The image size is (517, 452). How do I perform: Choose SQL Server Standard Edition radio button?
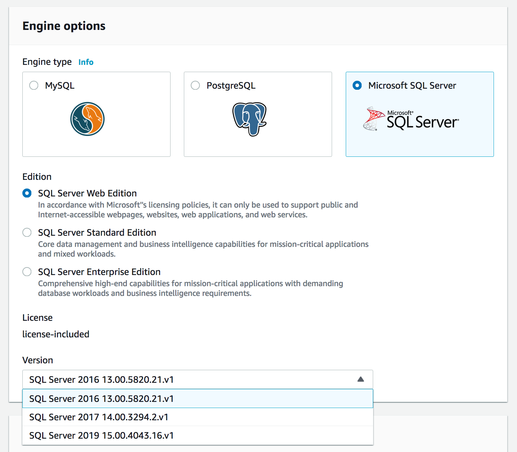[27, 232]
